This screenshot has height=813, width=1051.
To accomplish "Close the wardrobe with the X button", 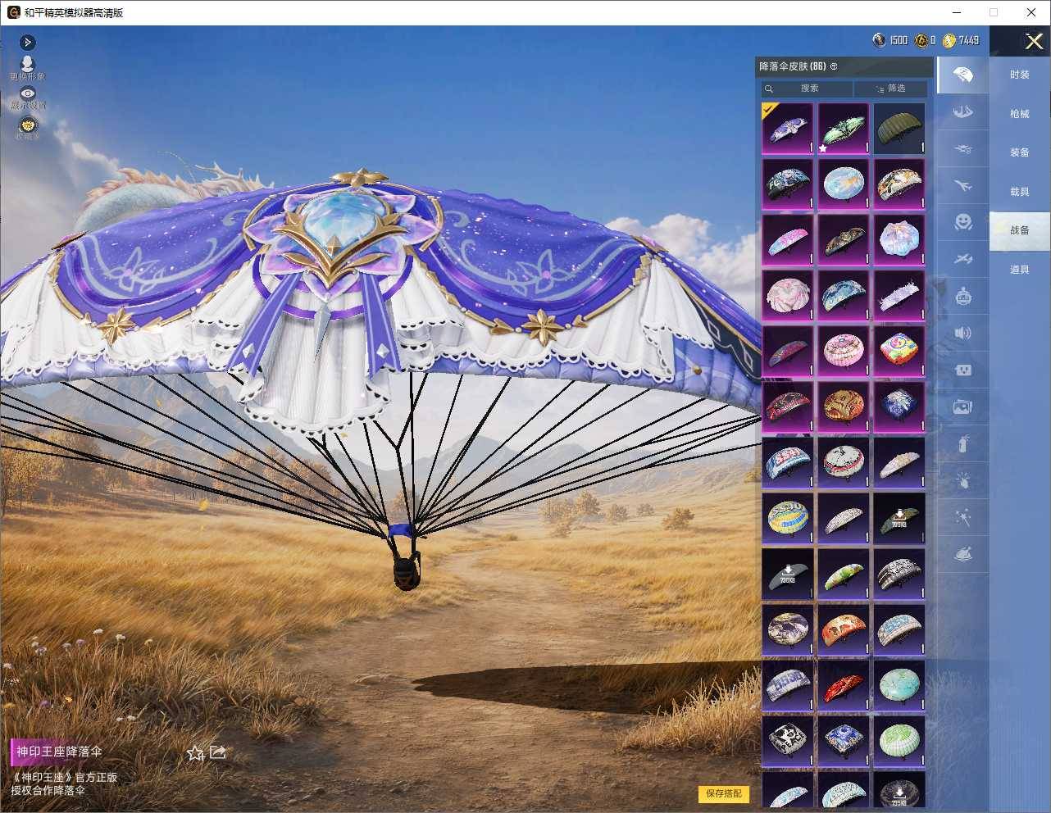I will 1034,41.
